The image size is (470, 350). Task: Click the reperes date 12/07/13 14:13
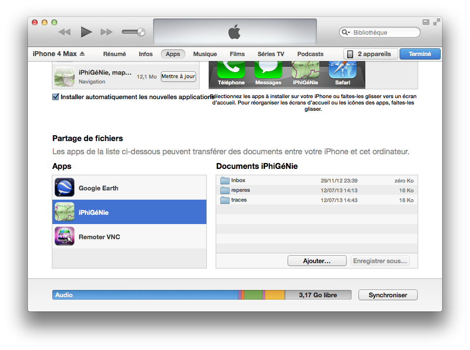point(339,190)
